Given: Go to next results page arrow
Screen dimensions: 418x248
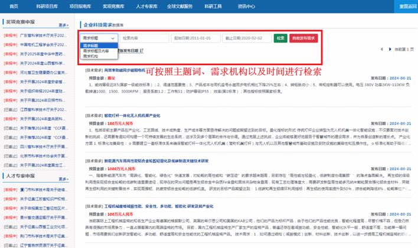Looking at the screenshot, I should pyautogui.click(x=390, y=50).
